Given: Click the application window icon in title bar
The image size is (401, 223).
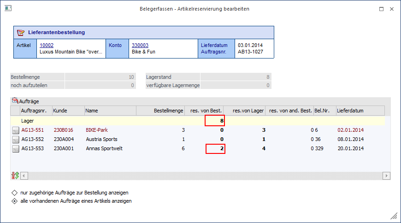Looking at the screenshot, I should (x=8, y=8).
